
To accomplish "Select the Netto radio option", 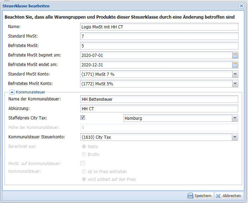I will pyautogui.click(x=84, y=146).
